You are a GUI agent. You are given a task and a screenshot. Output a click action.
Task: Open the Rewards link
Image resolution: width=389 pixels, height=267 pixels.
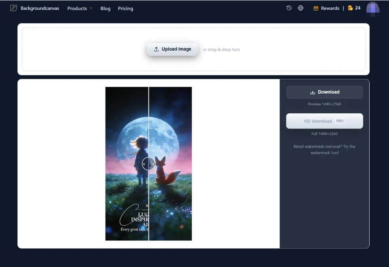330,8
